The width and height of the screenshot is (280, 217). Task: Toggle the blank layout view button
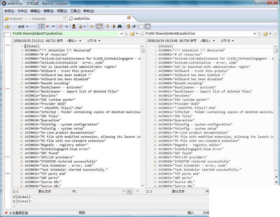pyautogui.click(x=142, y=26)
